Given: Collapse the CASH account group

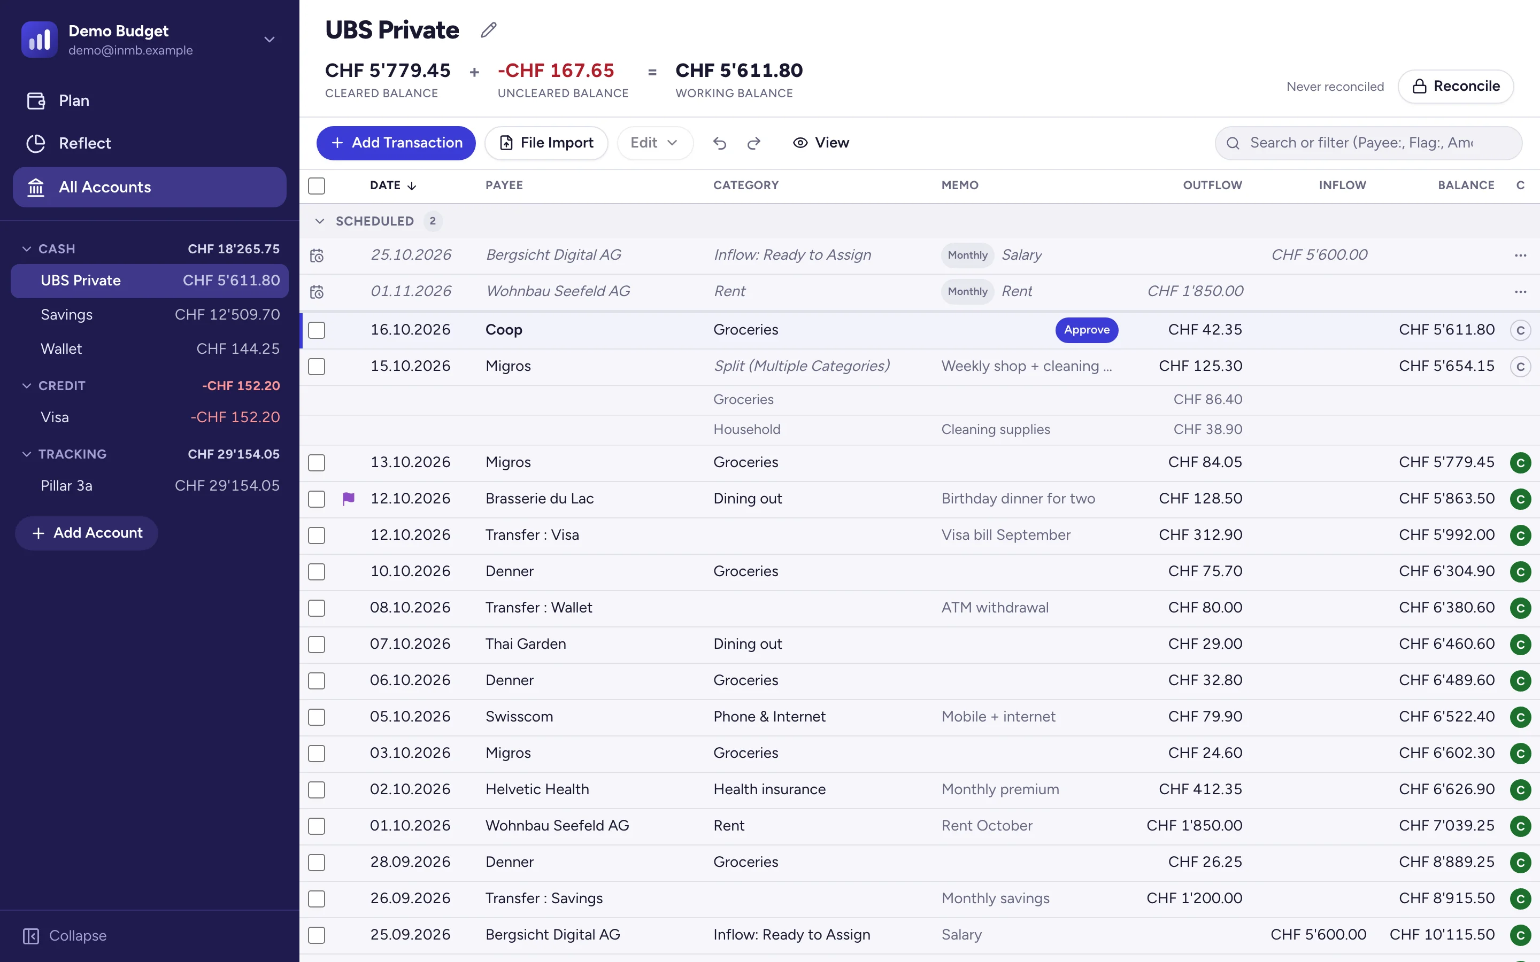Looking at the screenshot, I should point(27,249).
